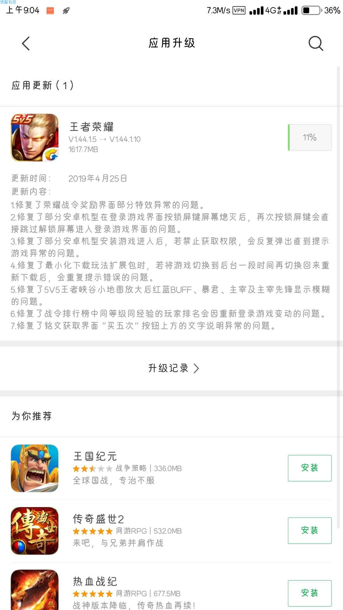Select 应用更新 (1) section header

pyautogui.click(x=43, y=85)
